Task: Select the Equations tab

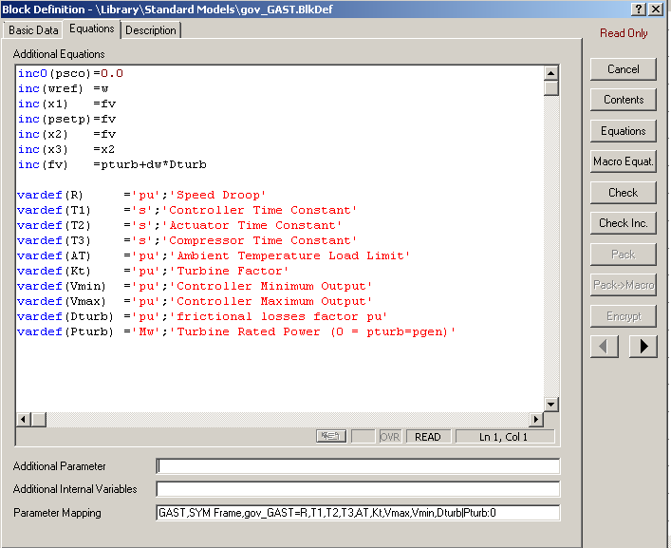Action: (x=91, y=28)
